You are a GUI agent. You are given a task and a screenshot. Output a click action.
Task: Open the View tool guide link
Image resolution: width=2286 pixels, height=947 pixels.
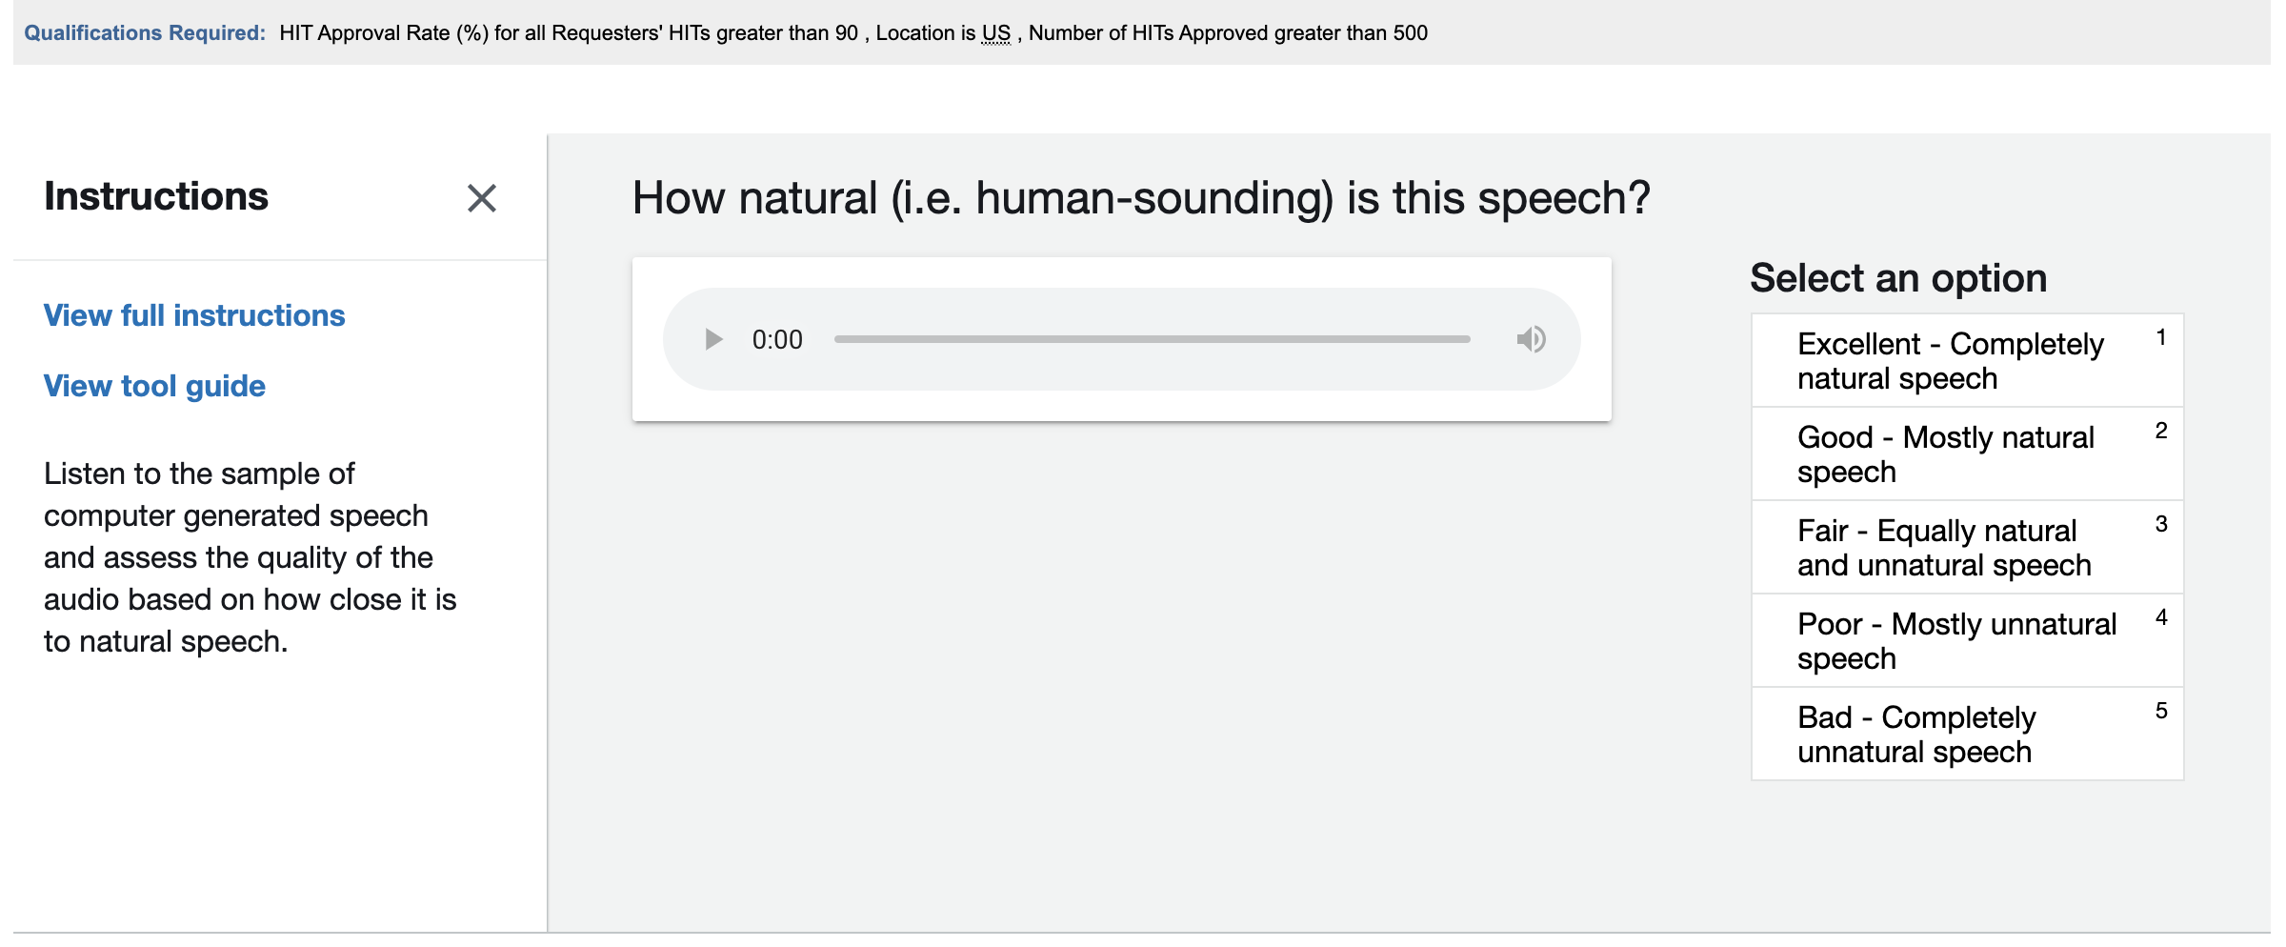pos(154,386)
